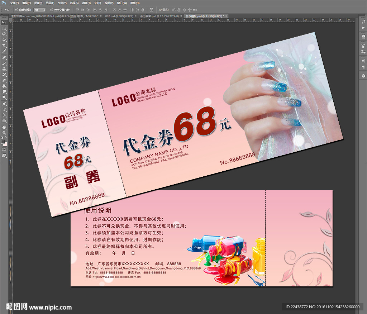
Task: Open the Brush Presets panel icon
Action: [x=363, y=46]
